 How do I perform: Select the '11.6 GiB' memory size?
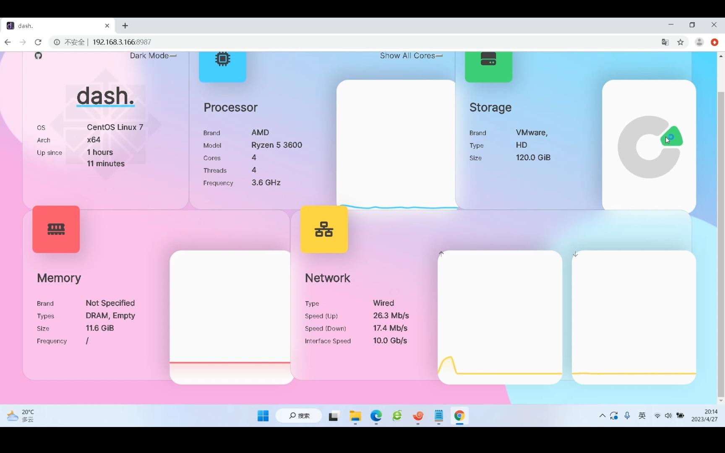100,328
